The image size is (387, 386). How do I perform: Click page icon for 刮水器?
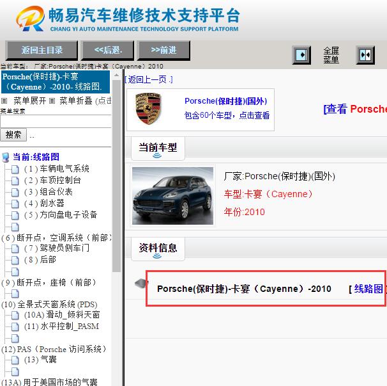[x=15, y=204]
